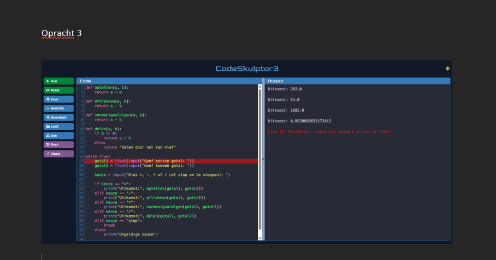Generate a New URL for the code
This screenshot has width=496, height=260.
coord(58,108)
